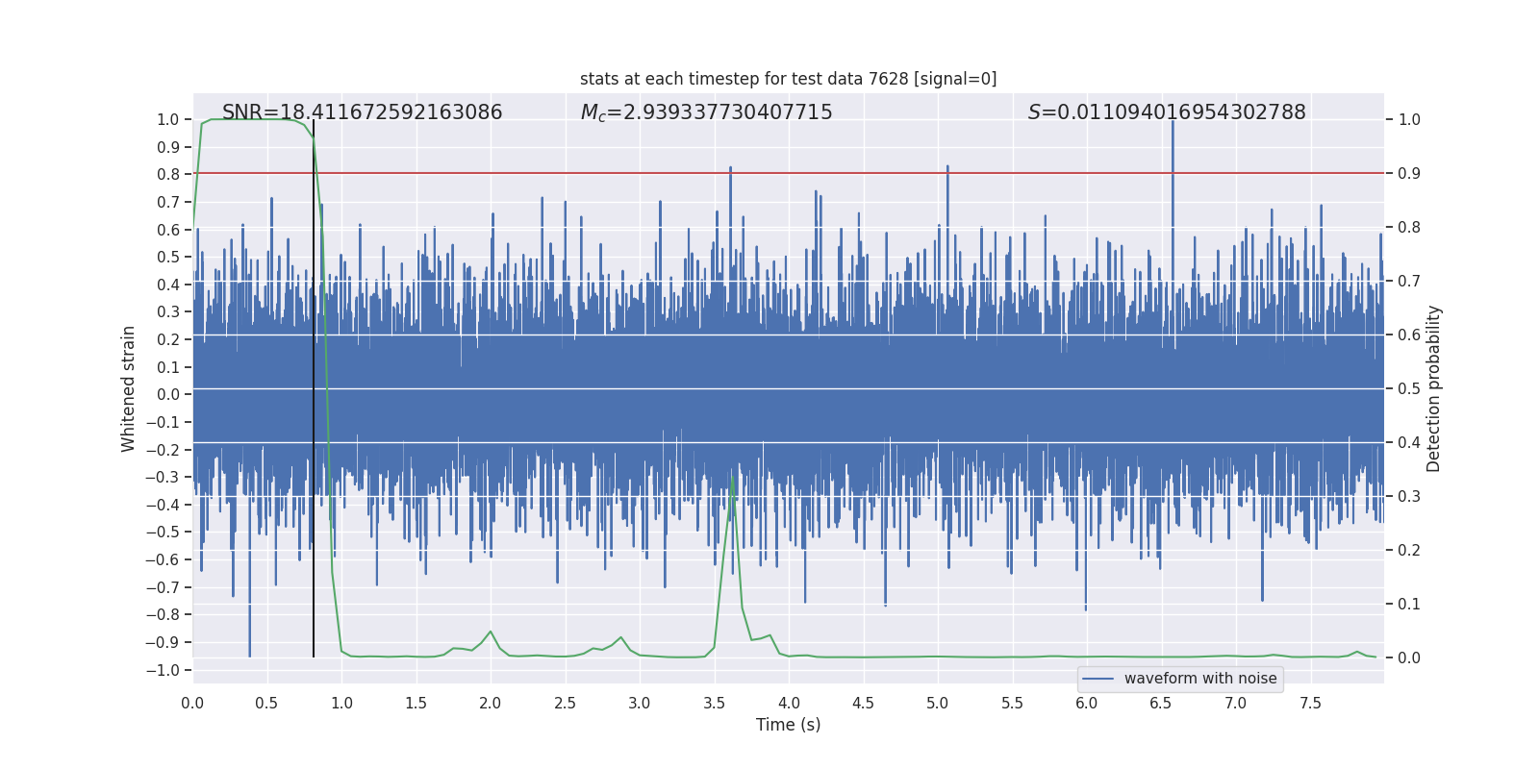Click the blue spike crossing red line near 5.0 s
Viewport: 1539px width, 769px height.
[x=947, y=169]
